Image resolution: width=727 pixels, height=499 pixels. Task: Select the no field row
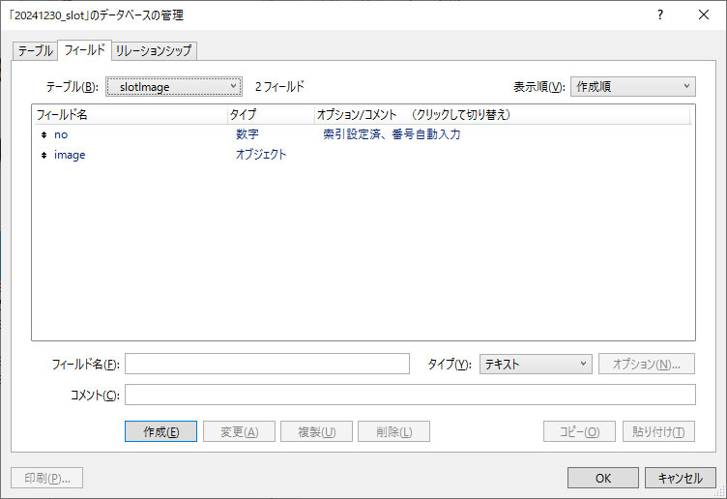click(x=363, y=134)
